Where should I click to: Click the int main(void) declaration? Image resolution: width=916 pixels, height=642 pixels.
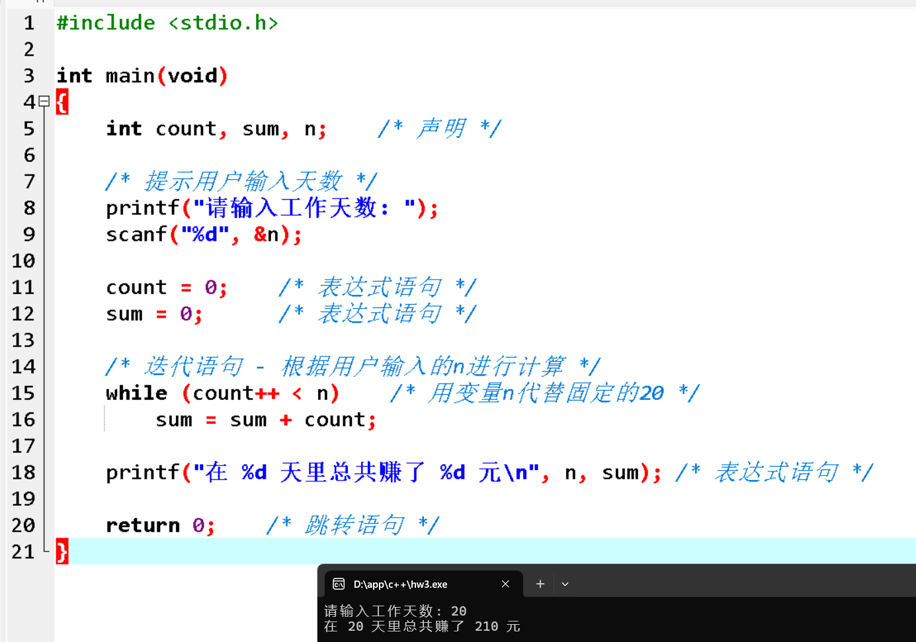tap(142, 76)
